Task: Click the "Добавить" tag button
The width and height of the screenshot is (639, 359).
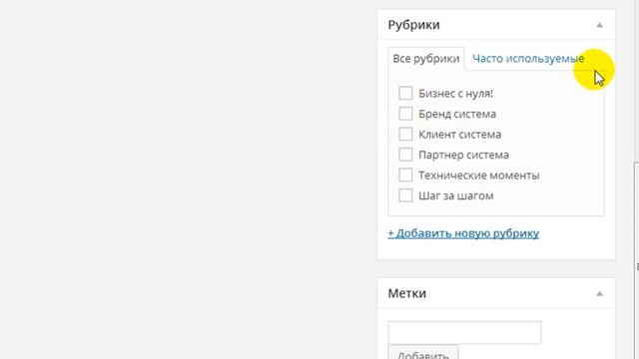Action: point(423,352)
